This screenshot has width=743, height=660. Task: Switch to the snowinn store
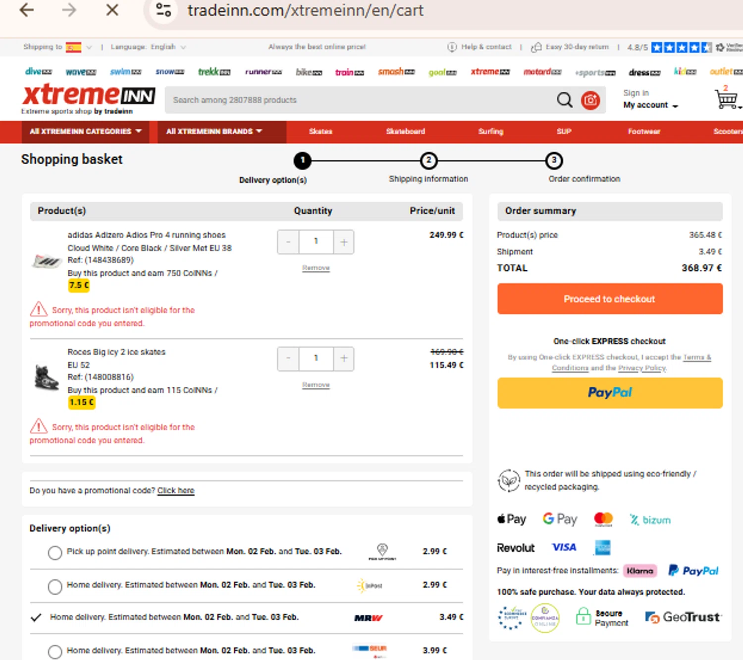click(170, 72)
